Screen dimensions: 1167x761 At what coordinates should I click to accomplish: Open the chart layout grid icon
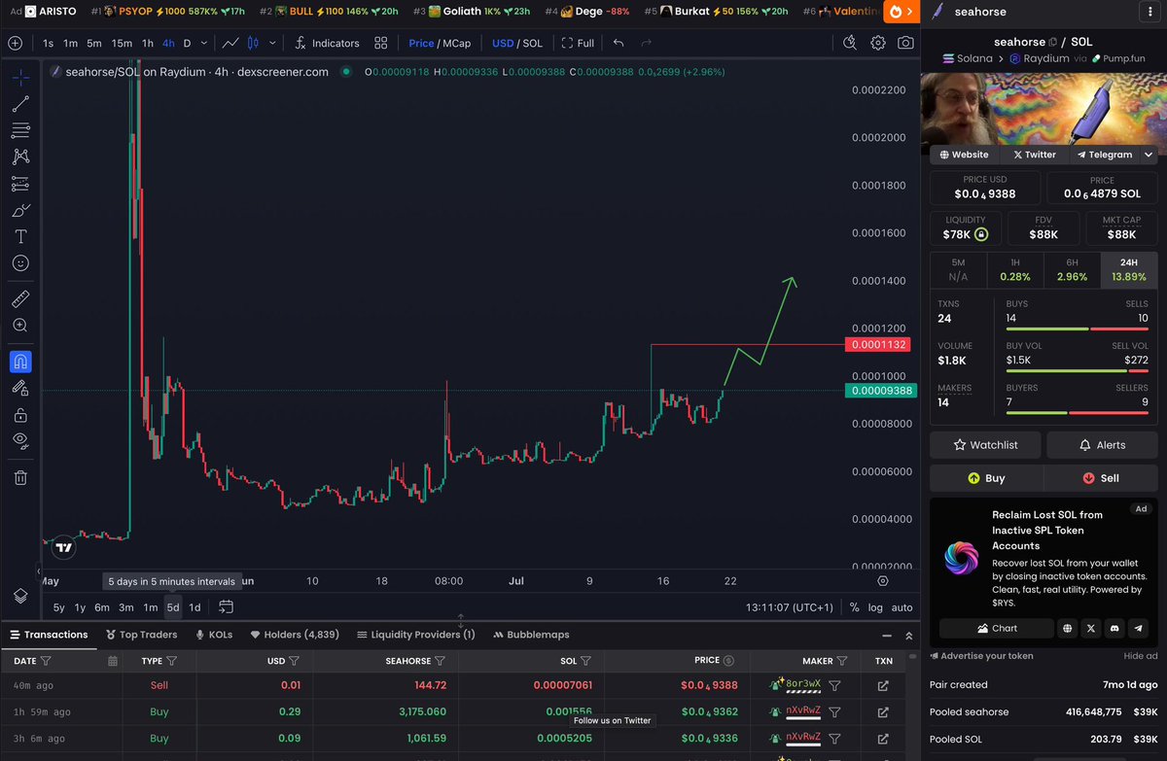coord(380,43)
